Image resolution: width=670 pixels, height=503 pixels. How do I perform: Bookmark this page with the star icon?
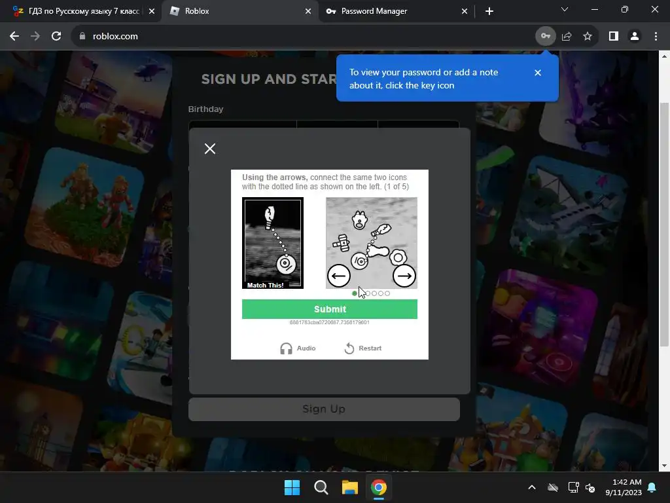coord(588,37)
